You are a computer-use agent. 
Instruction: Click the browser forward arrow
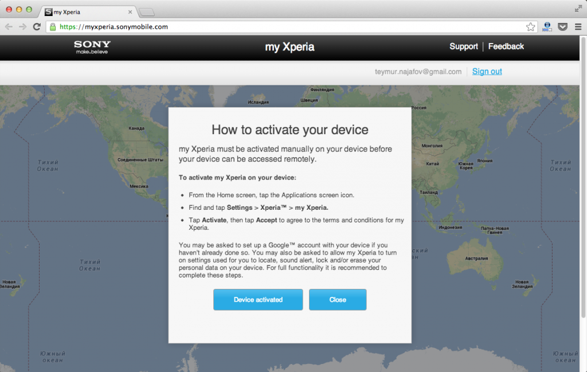[22, 26]
